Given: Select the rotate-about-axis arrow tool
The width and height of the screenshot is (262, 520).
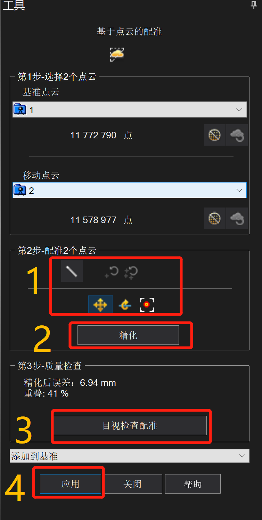Looking at the screenshot, I should [125, 305].
